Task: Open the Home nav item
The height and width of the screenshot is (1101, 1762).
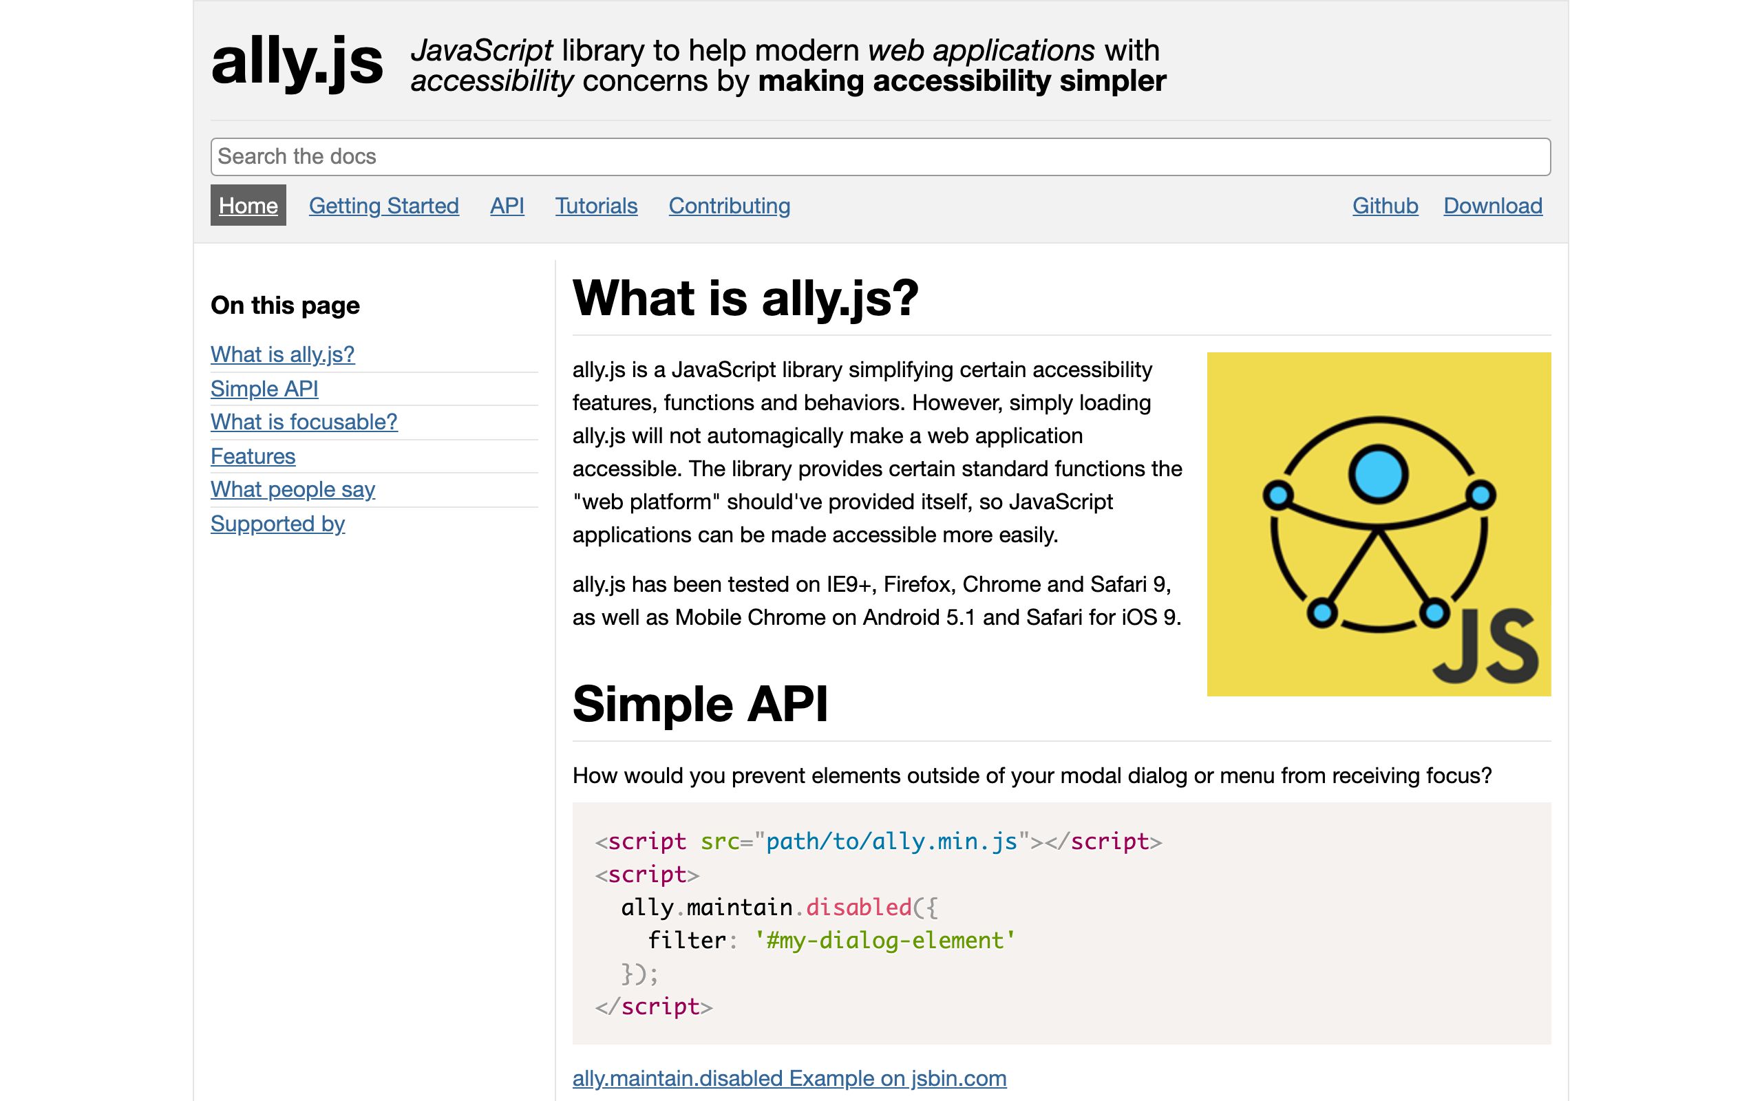Action: [248, 205]
